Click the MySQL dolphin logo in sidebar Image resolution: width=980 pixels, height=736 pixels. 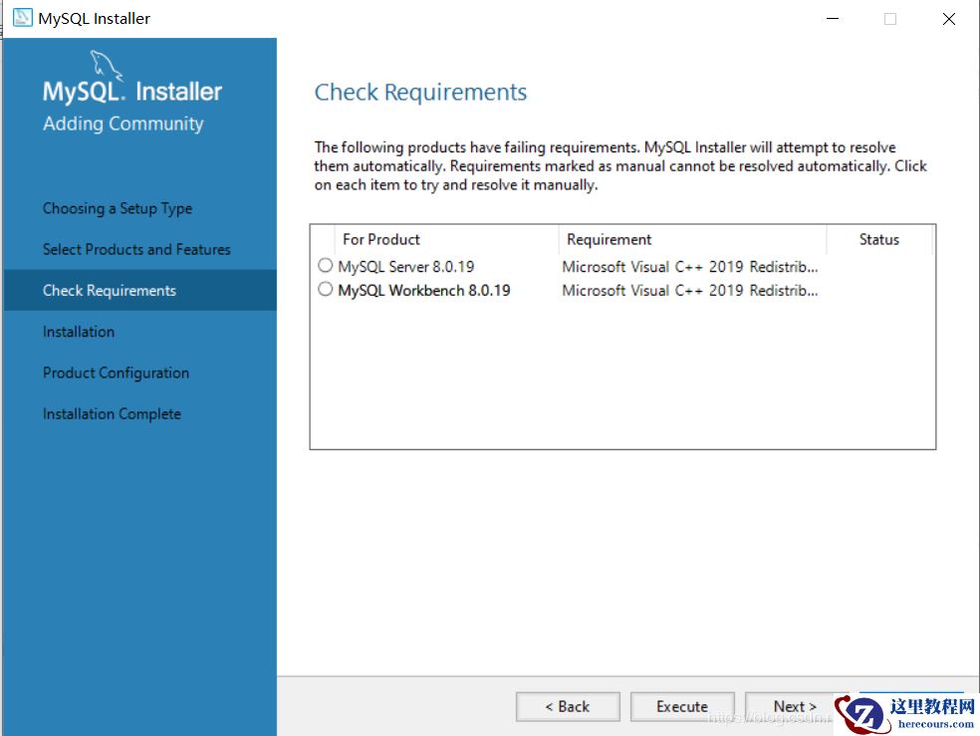[x=106, y=66]
